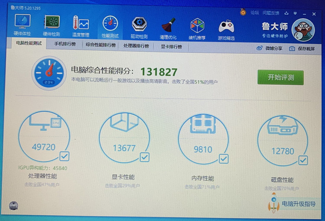The height and width of the screenshot is (221, 325).
Task: Minimize the 鲁大师 window
Action: (304, 14)
